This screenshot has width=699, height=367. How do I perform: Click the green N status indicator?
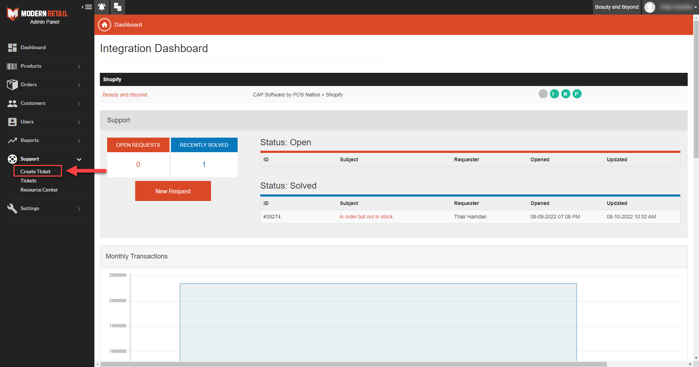[x=565, y=94]
